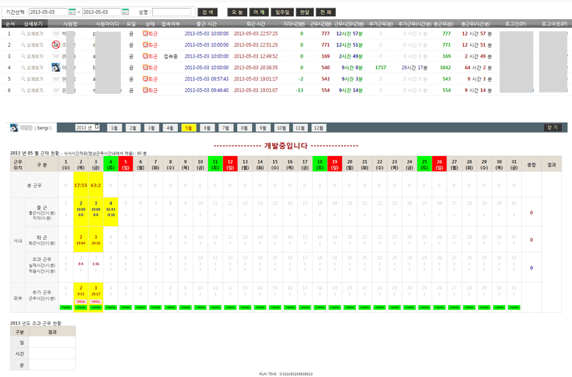
Task: Click red CANCEL button under day 2
Action: click(x=81, y=301)
